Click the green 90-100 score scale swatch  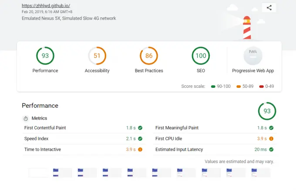[x=213, y=87]
